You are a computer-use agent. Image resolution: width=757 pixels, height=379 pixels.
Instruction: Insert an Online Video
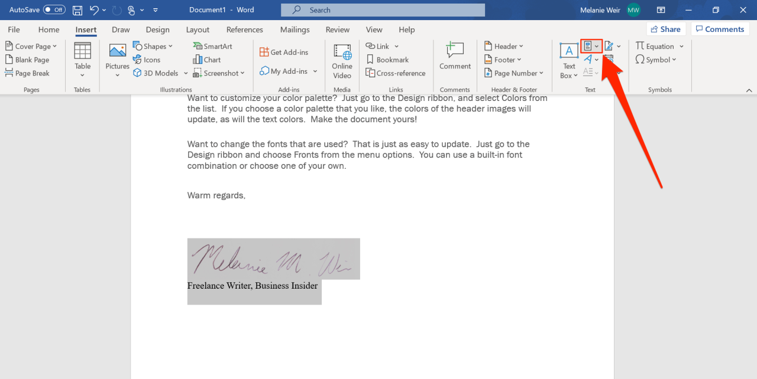(x=342, y=59)
